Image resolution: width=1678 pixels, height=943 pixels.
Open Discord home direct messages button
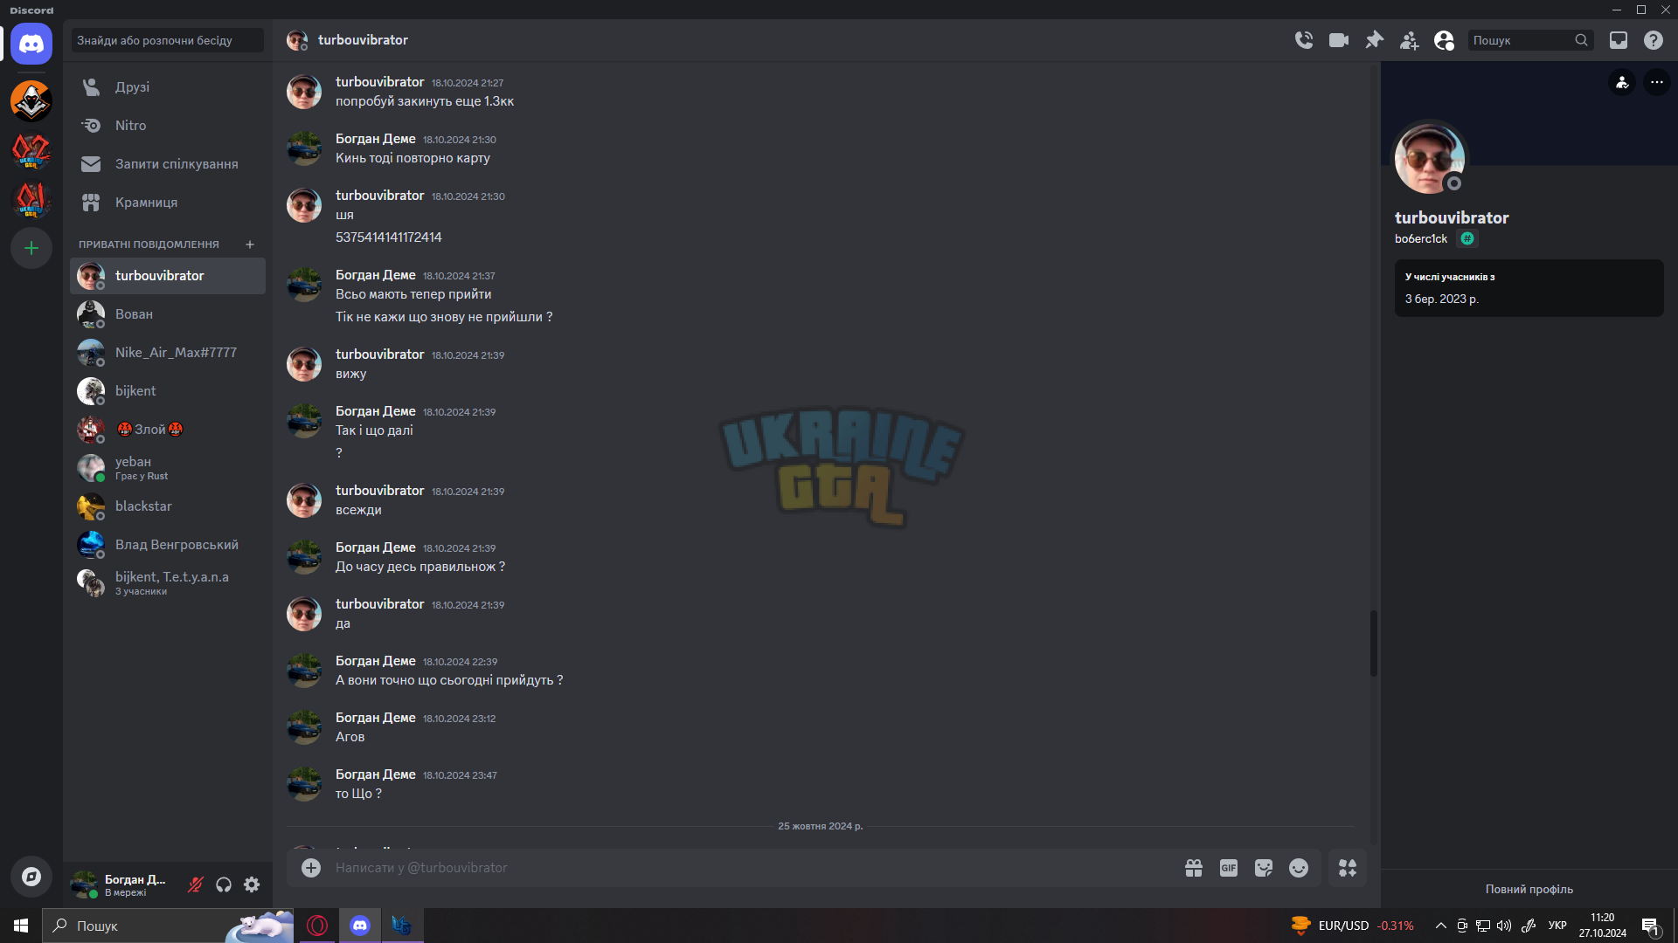(x=31, y=44)
